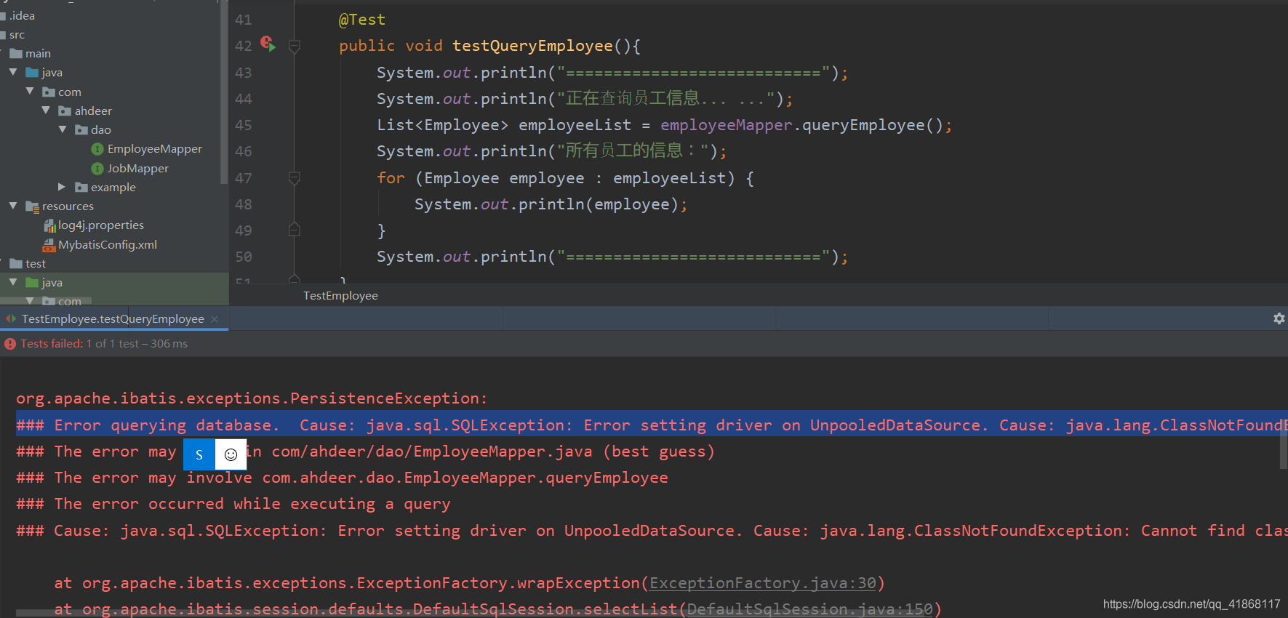The width and height of the screenshot is (1288, 618).
Task: Click the dao package folder icon
Action: coord(81,130)
